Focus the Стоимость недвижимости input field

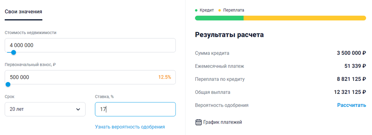(90, 45)
